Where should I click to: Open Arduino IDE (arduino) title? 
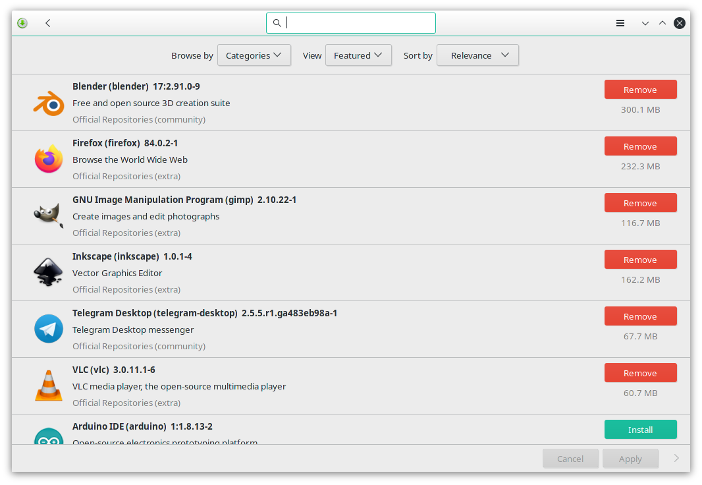coord(142,426)
